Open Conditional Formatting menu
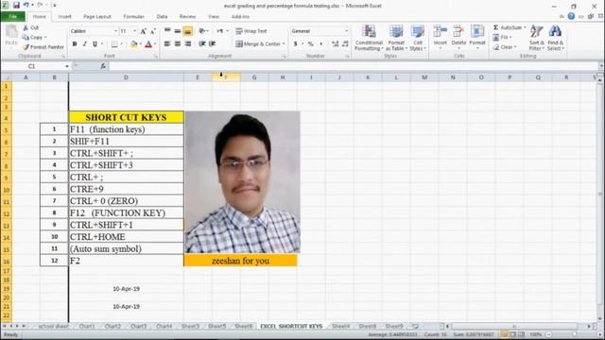 pos(369,38)
